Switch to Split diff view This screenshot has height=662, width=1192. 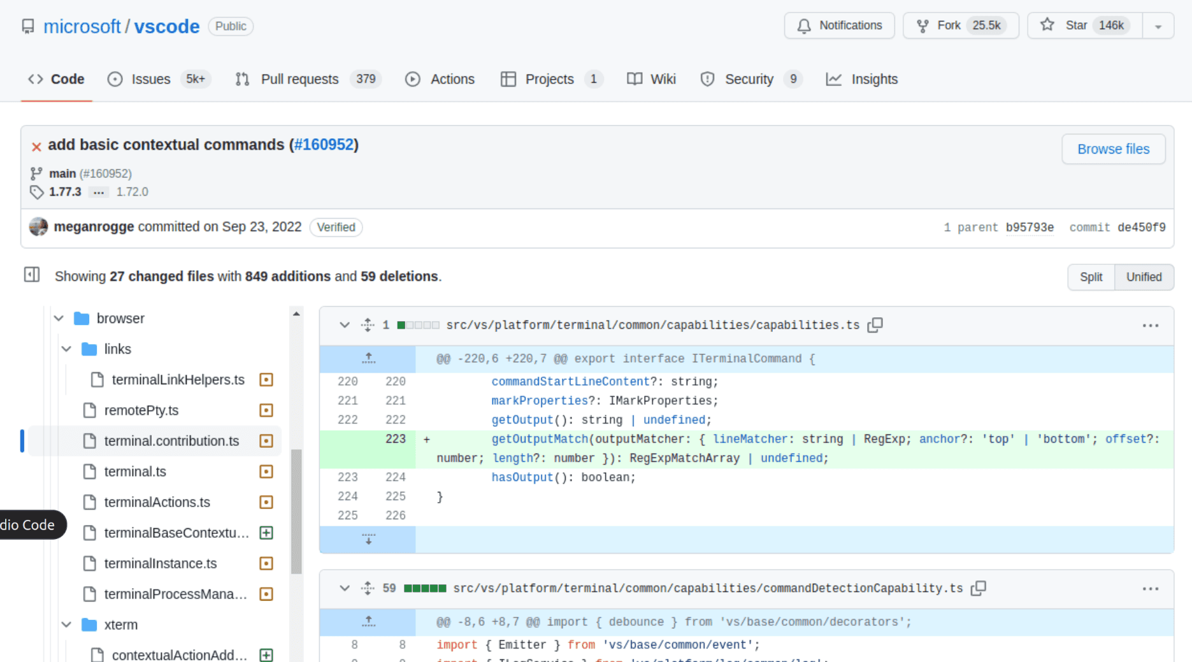(x=1091, y=277)
